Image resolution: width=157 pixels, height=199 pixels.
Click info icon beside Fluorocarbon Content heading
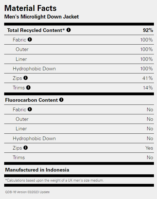(61, 100)
